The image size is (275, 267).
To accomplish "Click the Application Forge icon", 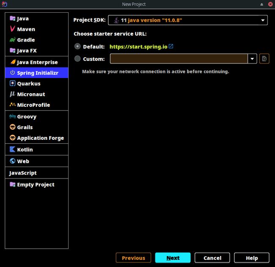I will [x=12, y=138].
